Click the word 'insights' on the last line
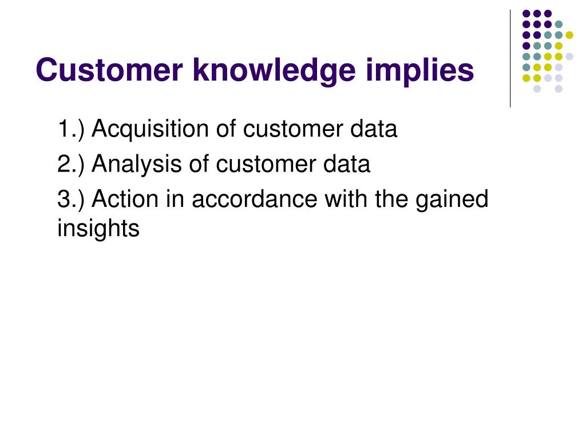Image resolution: width=586 pixels, height=439 pixels. tap(98, 229)
